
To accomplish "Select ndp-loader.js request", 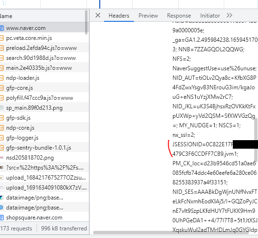I will [x=45, y=78].
